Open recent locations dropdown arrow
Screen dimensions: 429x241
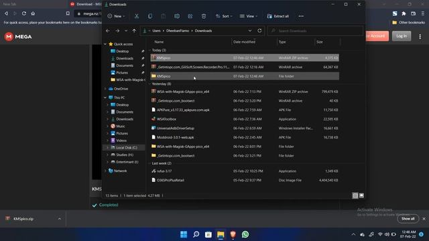[126, 31]
